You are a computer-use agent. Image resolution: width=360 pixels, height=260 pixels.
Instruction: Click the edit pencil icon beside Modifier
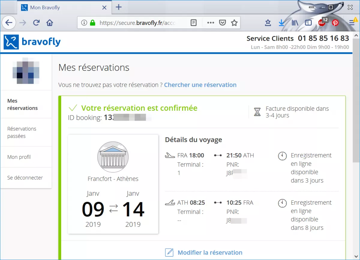[169, 253]
